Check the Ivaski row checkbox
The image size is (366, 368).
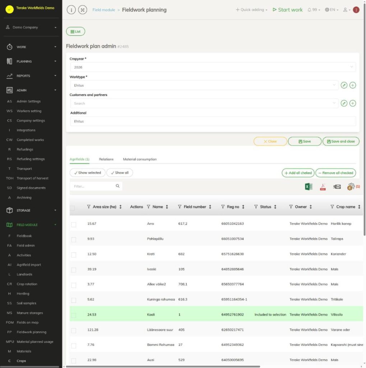[74, 270]
